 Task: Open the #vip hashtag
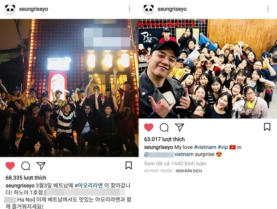click(223, 147)
